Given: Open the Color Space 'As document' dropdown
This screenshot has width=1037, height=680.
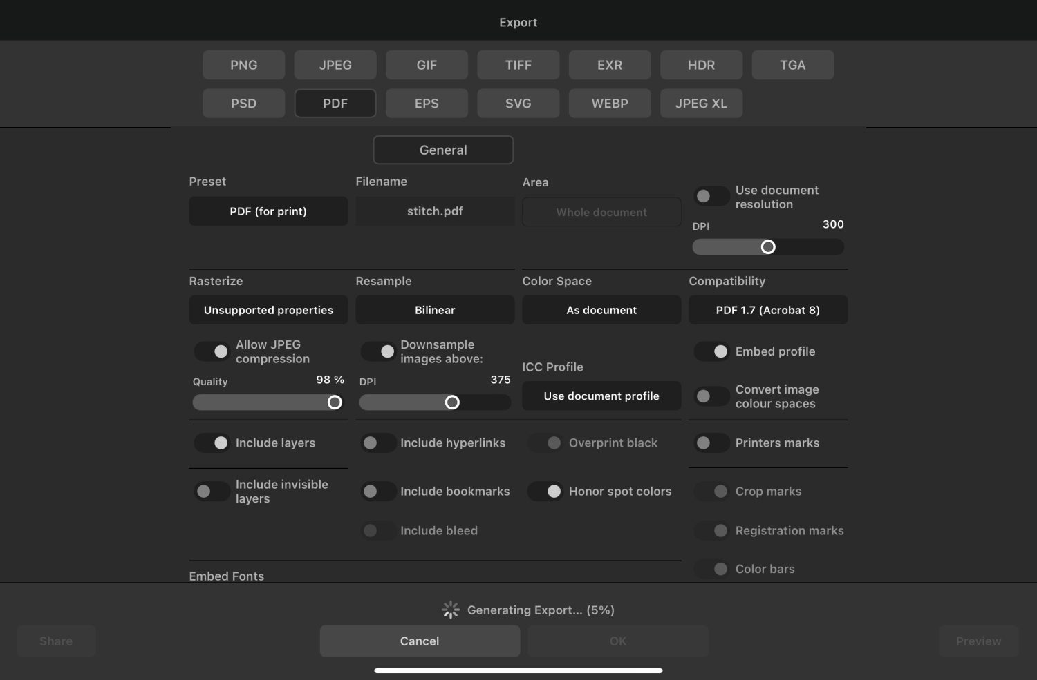Looking at the screenshot, I should tap(601, 310).
